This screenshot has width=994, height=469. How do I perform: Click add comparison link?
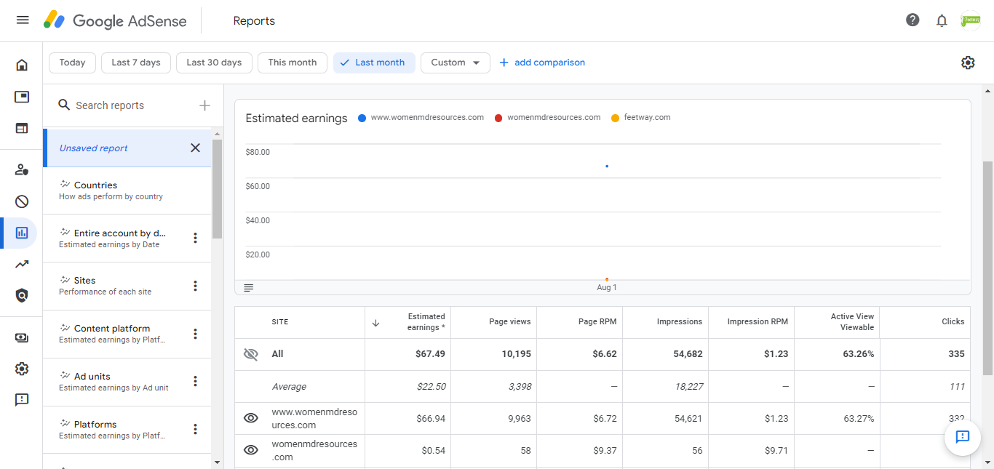(x=542, y=63)
